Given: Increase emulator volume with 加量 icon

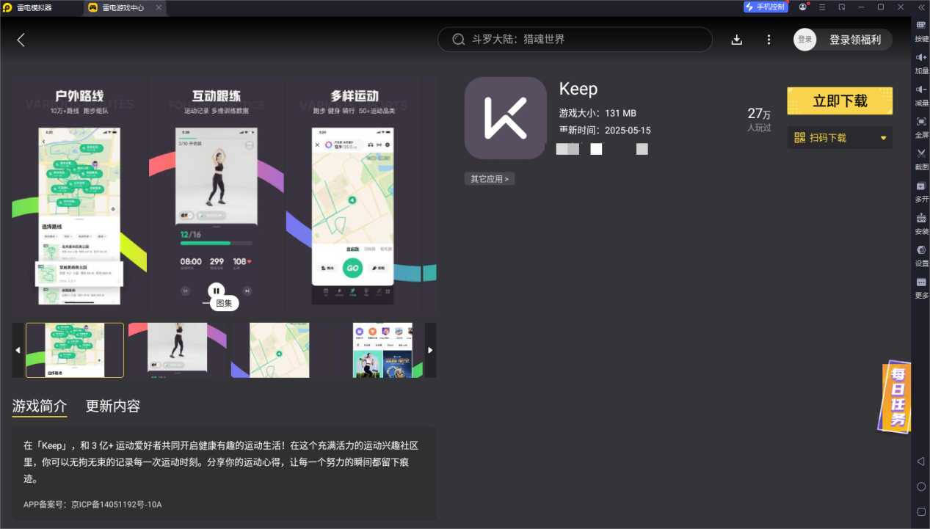Looking at the screenshot, I should click(x=921, y=65).
